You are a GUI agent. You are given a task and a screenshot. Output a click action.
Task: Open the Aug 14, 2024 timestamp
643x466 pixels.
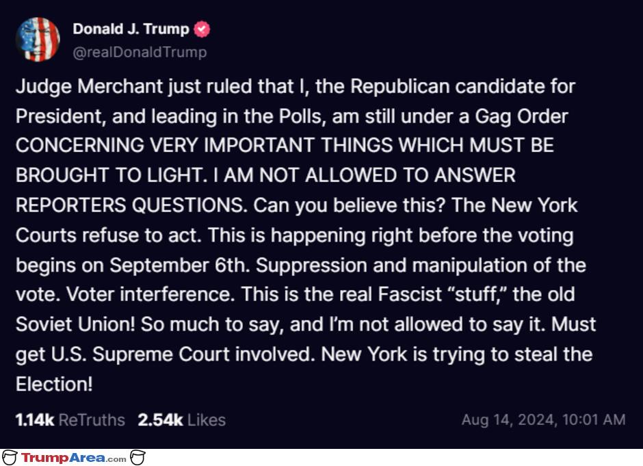pyautogui.click(x=543, y=419)
